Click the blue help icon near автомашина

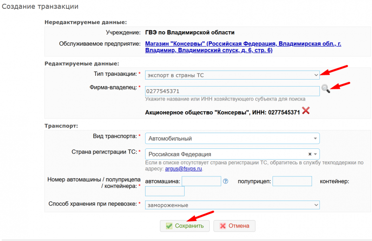(226, 181)
